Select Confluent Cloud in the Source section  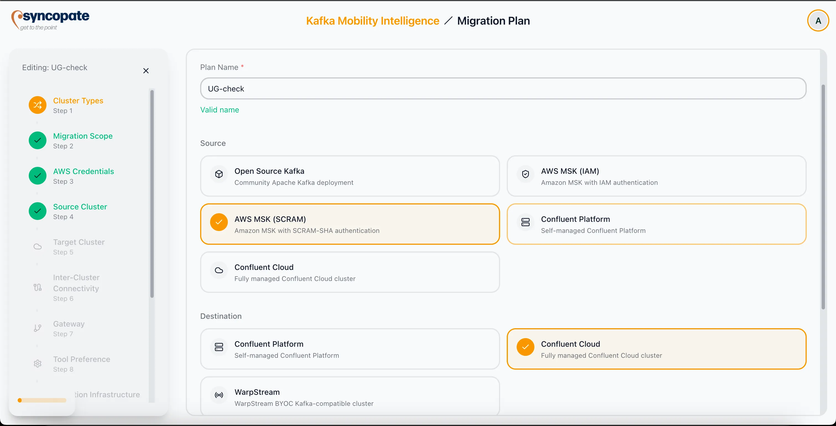click(x=349, y=272)
